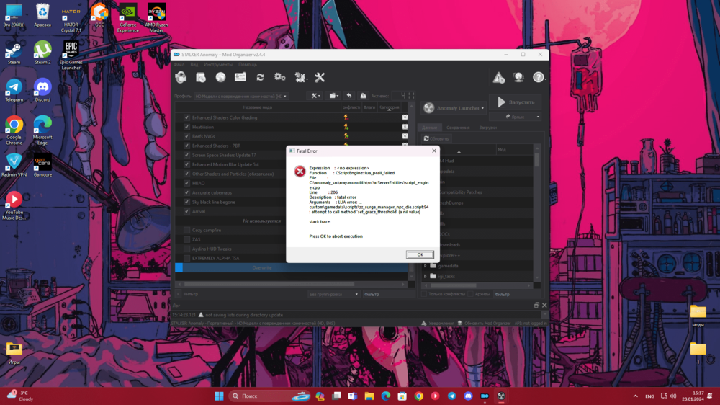720x405 pixels.
Task: Open the Anomaly Launcher executable dropdown
Action: (x=454, y=108)
